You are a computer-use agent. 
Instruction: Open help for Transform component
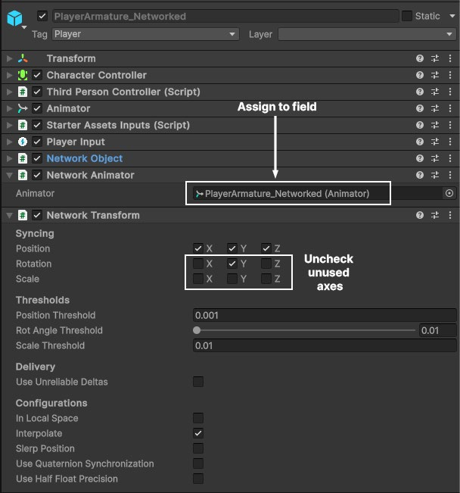[x=420, y=58]
